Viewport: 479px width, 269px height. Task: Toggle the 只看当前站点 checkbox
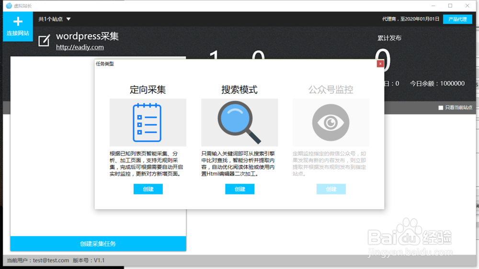[x=441, y=108]
